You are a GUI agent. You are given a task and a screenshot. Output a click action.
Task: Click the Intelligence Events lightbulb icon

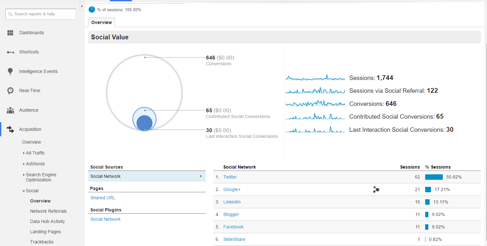point(10,71)
